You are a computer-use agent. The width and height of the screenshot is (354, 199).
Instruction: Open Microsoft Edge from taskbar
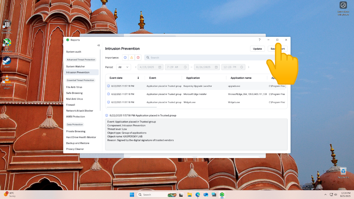click(198, 195)
